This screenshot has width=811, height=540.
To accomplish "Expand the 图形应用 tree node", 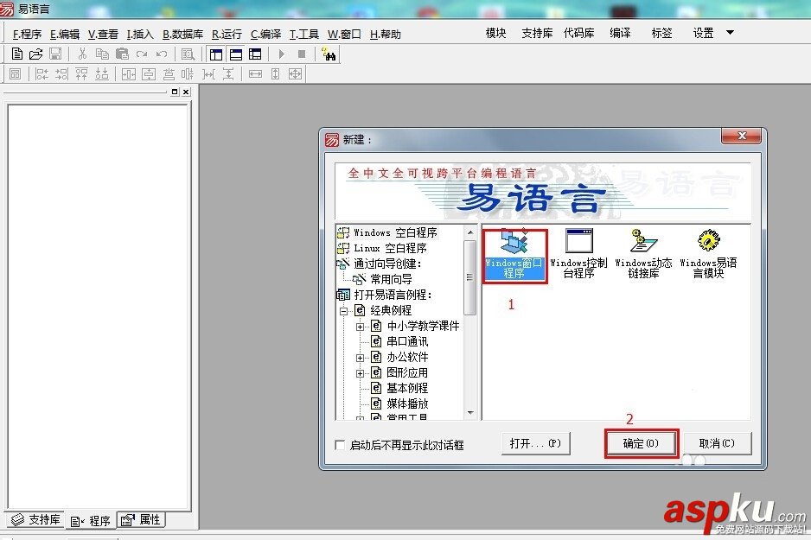I will pos(360,373).
